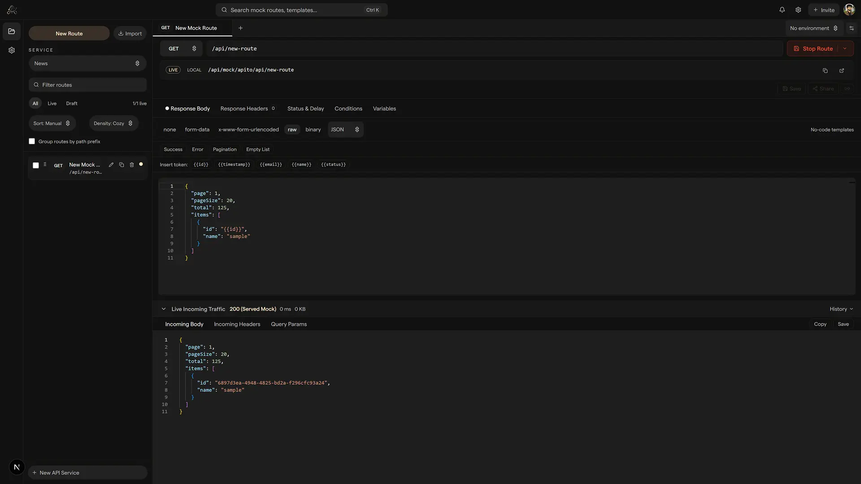Open settings gear in top bar
This screenshot has width=861, height=484.
tap(798, 10)
